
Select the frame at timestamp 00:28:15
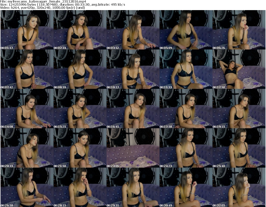[80, 187]
